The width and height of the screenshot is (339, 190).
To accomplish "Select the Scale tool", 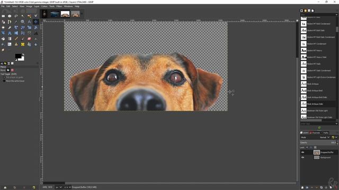I will (29, 27).
